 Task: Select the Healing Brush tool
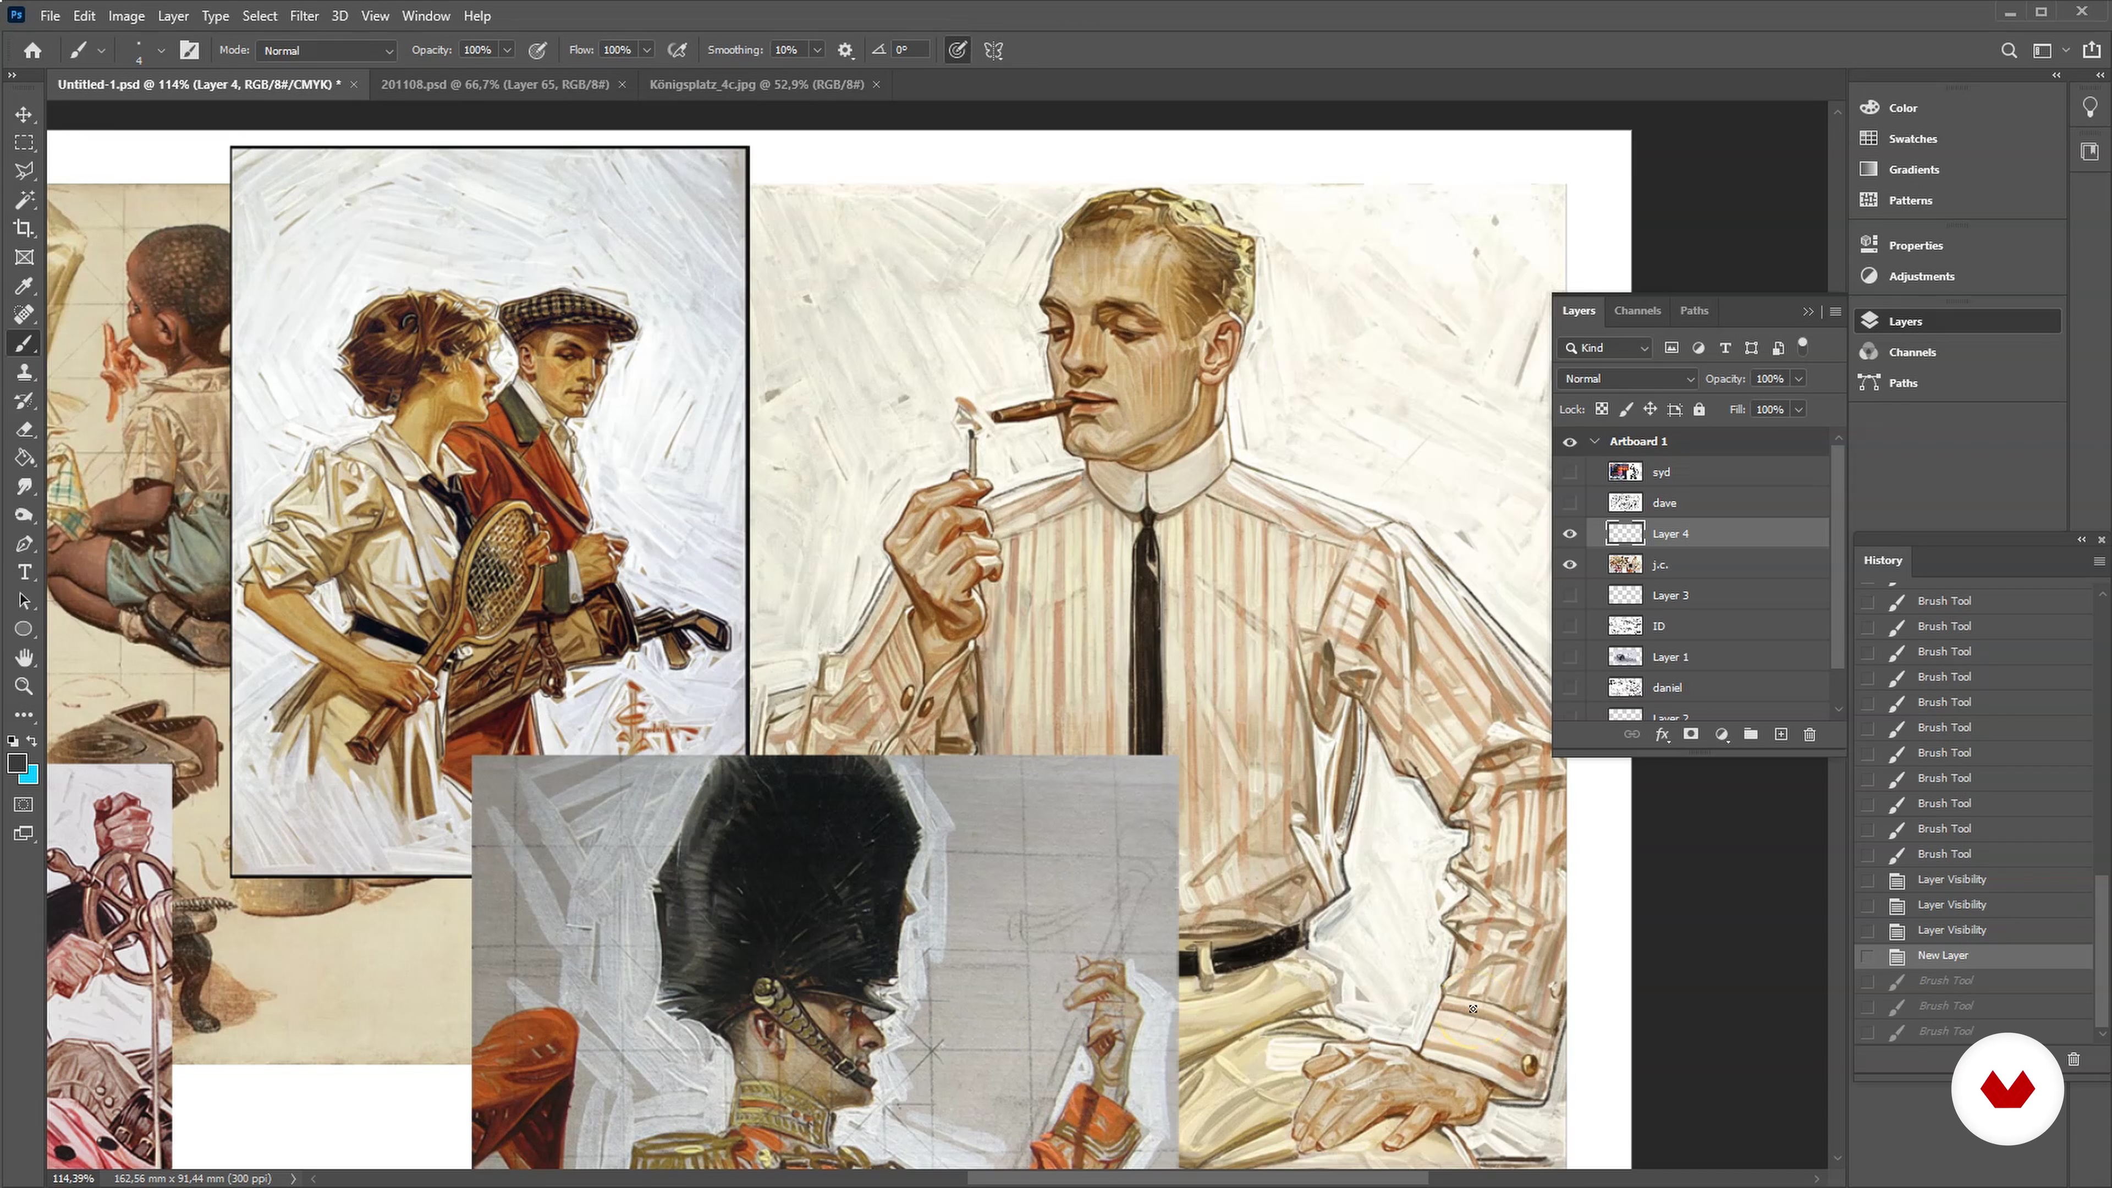click(x=24, y=314)
